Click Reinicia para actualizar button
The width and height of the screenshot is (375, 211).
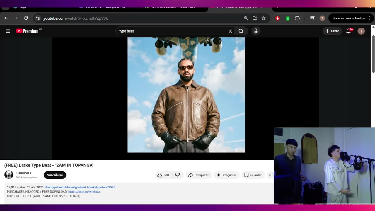(x=349, y=18)
